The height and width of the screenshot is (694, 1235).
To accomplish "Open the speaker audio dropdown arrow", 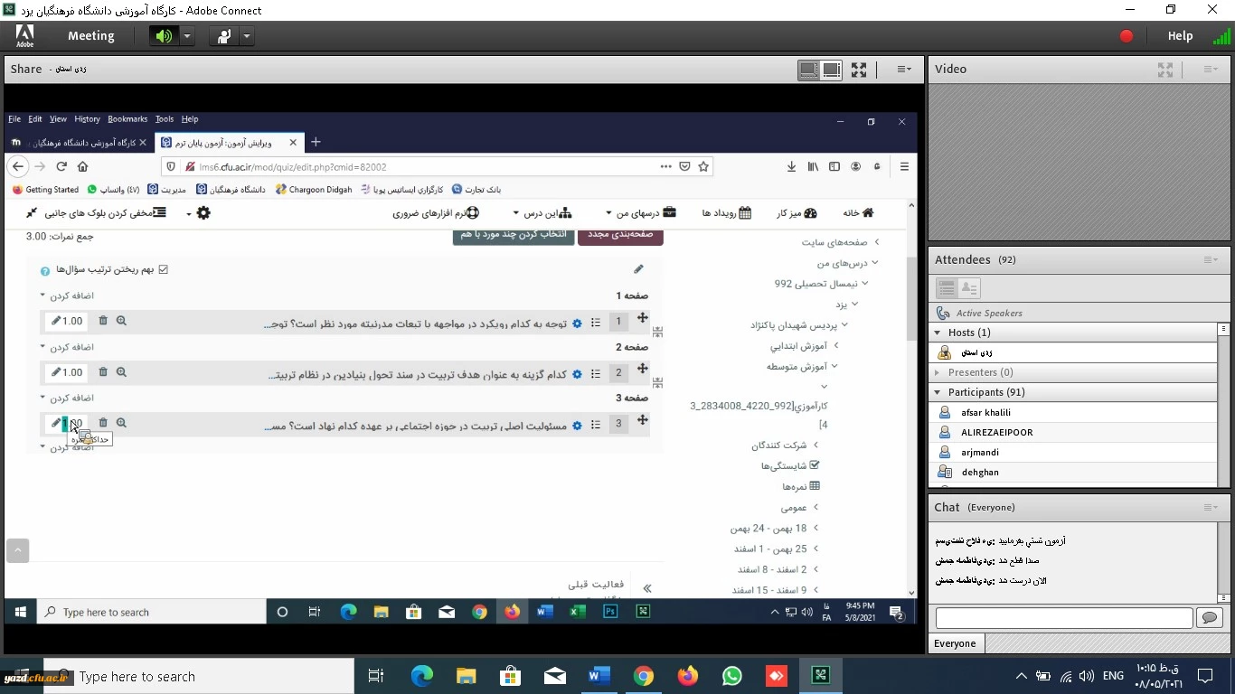I will (187, 36).
